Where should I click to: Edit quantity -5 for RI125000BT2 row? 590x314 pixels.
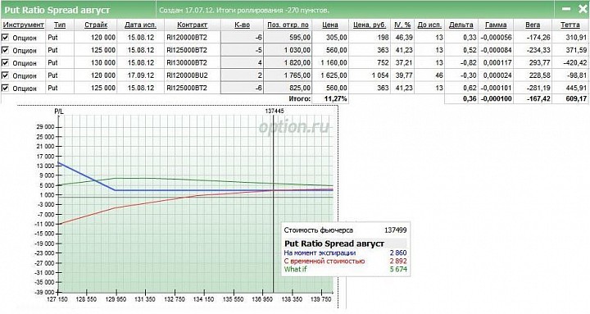[242, 50]
